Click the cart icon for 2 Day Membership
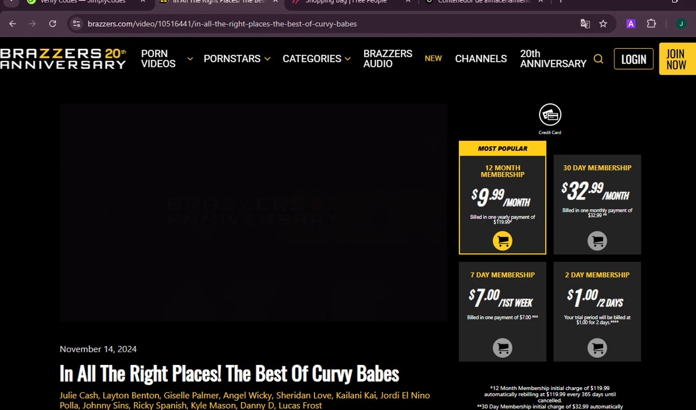696x410 pixels. point(597,348)
